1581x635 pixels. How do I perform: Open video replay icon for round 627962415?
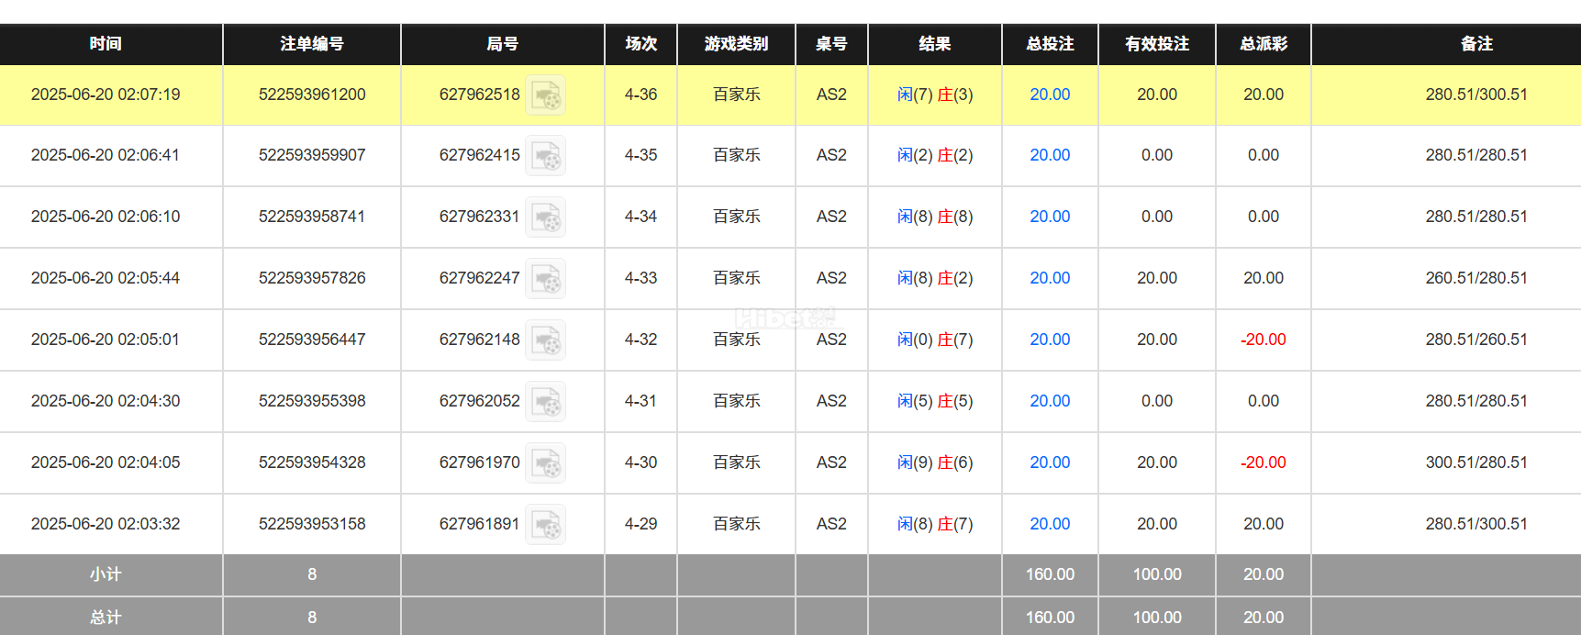[546, 156]
